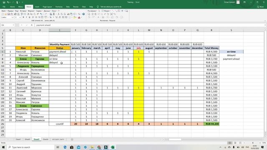
Task: Click the New blank document icon
Action: tap(3, 14)
